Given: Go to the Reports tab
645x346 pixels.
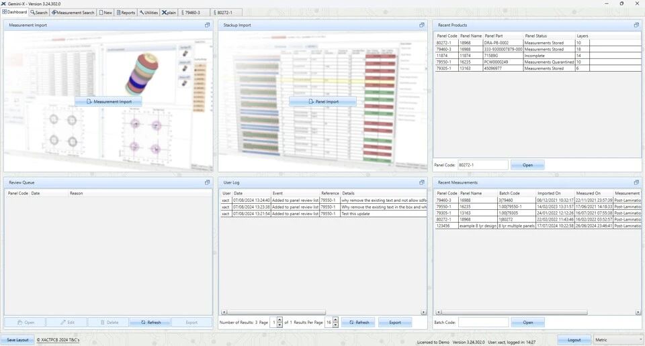Looking at the screenshot, I should 126,12.
